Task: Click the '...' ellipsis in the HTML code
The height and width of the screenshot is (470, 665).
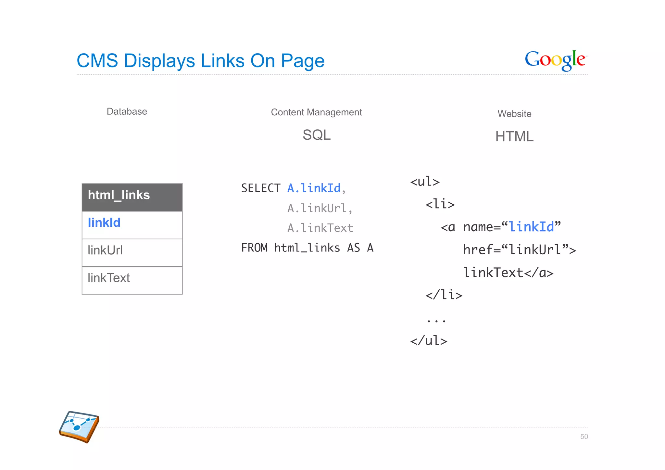Action: [436, 321]
